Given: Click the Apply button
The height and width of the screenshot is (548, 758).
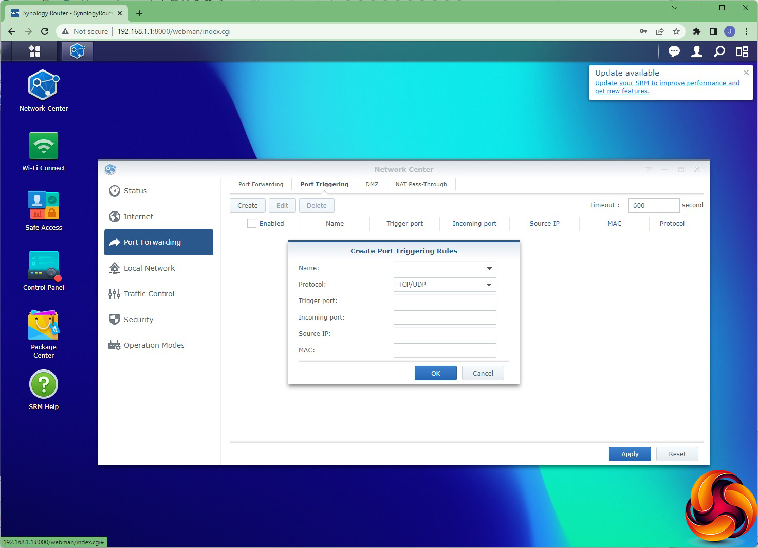Looking at the screenshot, I should pyautogui.click(x=630, y=454).
